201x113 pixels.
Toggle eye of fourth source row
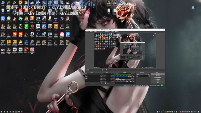[x=111, y=78]
